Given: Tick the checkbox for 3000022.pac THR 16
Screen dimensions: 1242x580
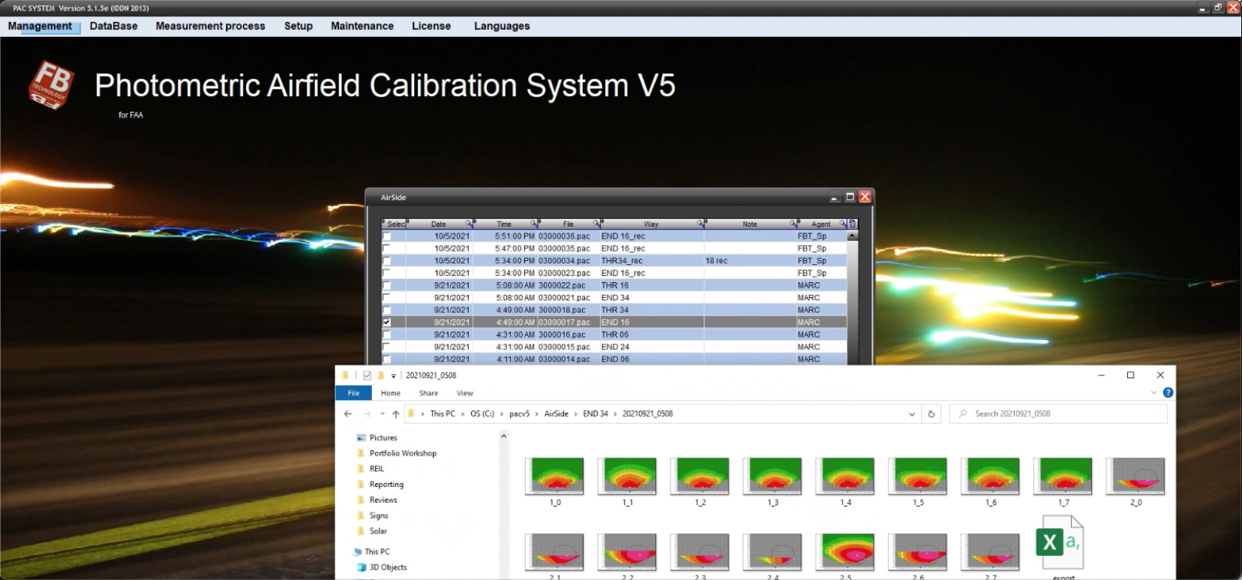Looking at the screenshot, I should (x=387, y=285).
